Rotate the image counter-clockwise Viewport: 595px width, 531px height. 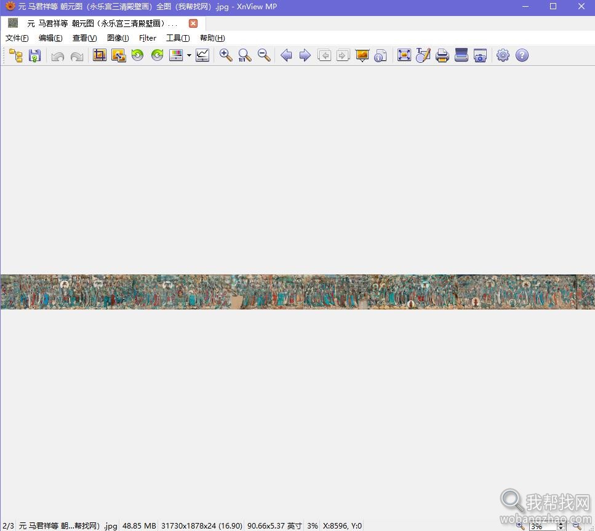(x=137, y=55)
